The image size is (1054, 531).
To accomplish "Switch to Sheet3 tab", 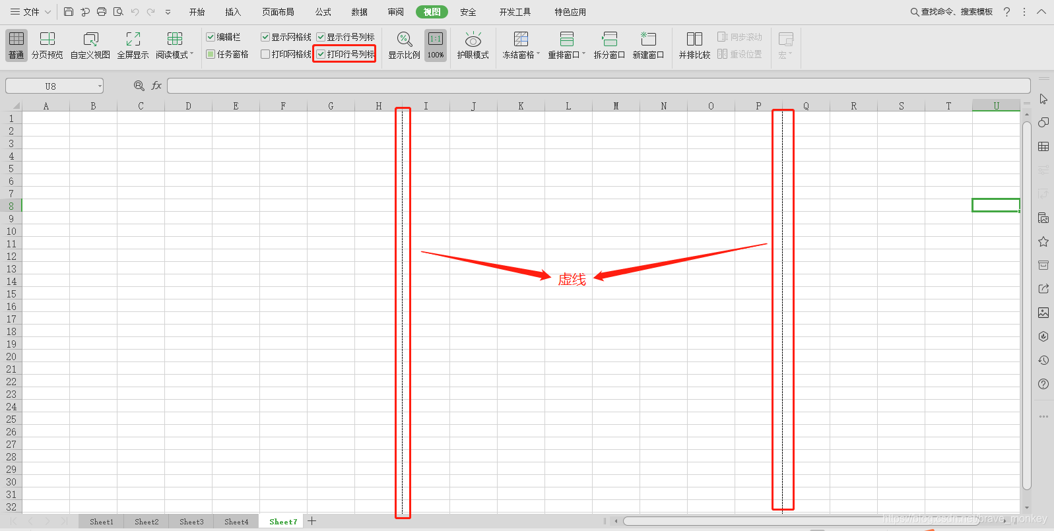I will (x=191, y=521).
